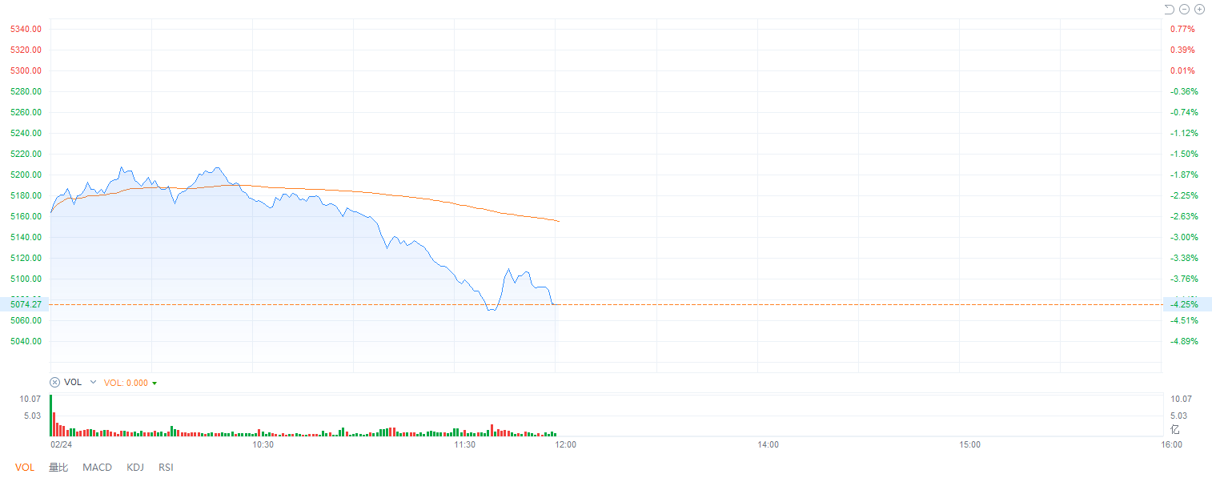Reset the chart view with undo arrow

point(1169,10)
